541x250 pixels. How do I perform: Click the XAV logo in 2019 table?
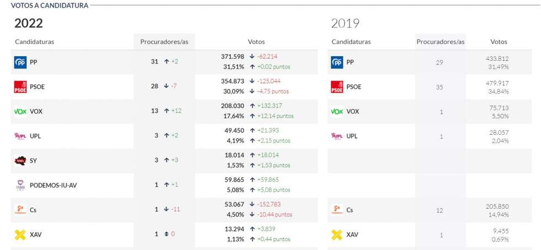(337, 235)
